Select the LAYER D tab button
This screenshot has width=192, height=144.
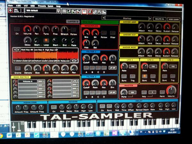73,21
